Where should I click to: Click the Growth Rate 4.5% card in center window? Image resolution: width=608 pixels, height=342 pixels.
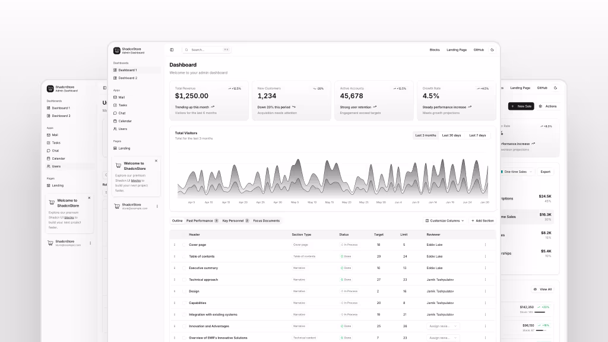click(x=457, y=100)
